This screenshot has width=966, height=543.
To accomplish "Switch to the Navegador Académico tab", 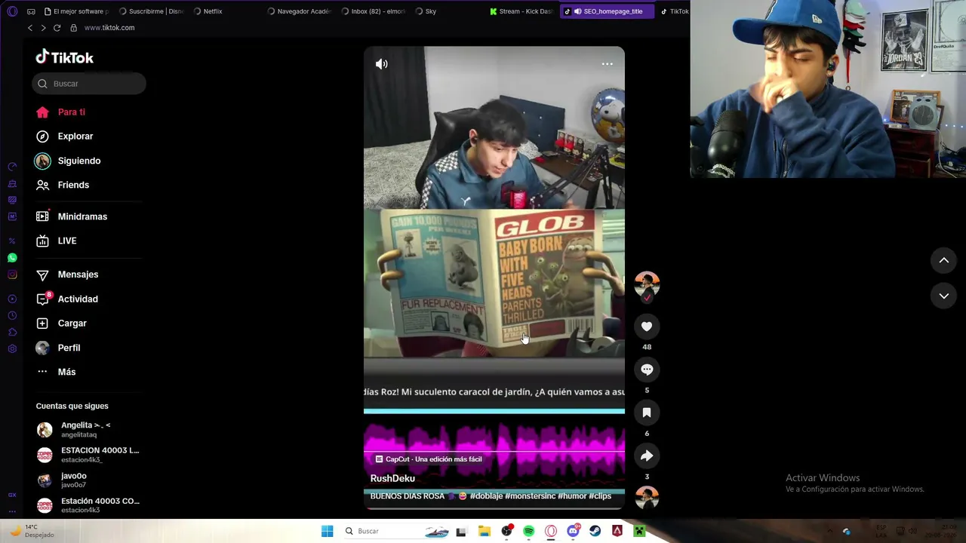I will [x=299, y=11].
